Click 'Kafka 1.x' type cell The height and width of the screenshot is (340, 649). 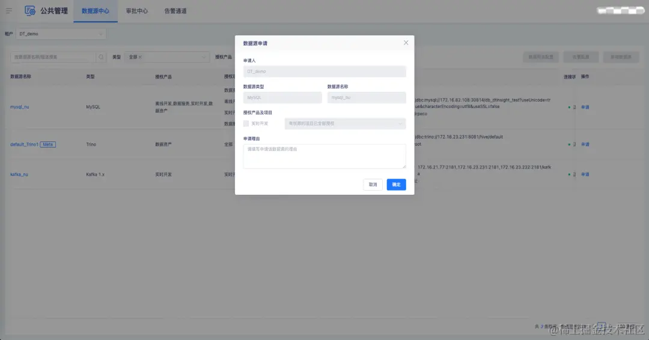tap(95, 174)
